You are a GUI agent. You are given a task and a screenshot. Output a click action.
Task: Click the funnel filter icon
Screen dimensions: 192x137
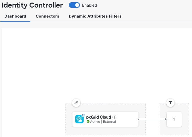coord(170,103)
